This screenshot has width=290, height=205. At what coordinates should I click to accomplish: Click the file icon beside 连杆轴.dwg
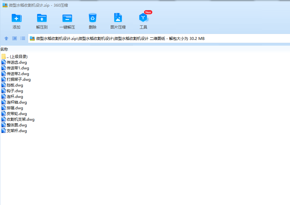coord(3,102)
